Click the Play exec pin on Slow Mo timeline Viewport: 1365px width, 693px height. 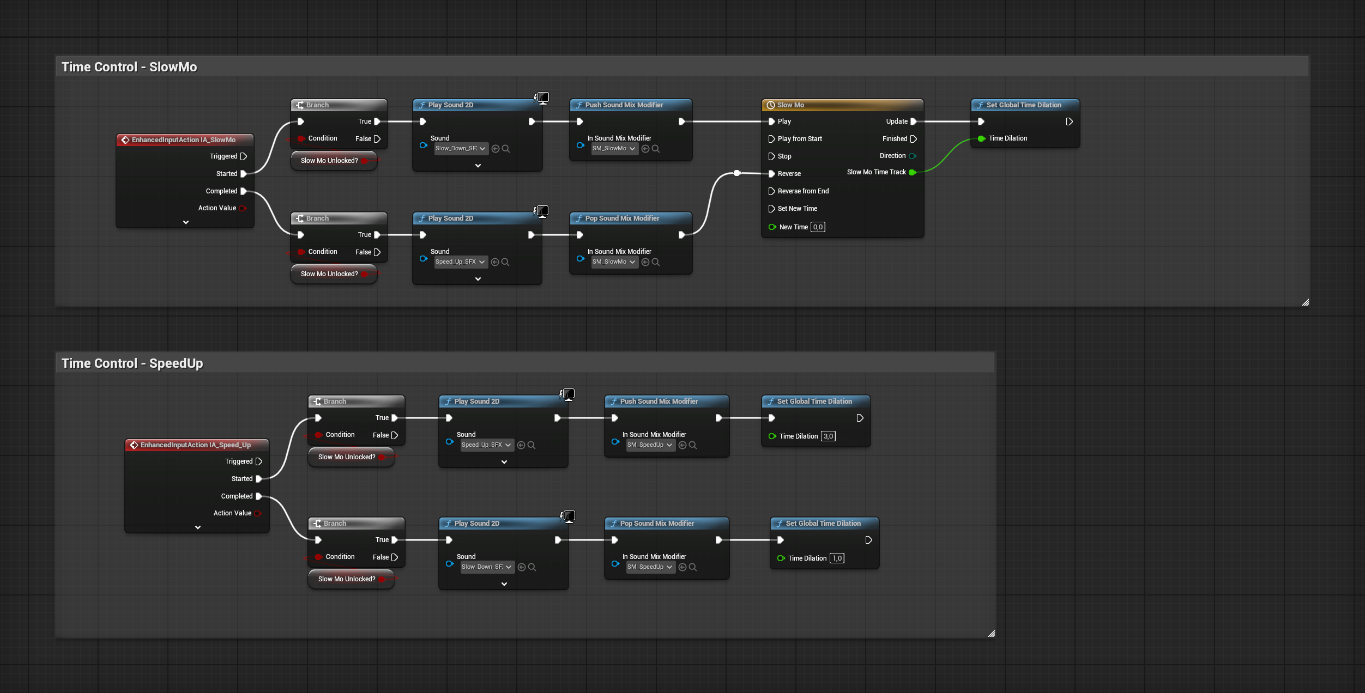[x=771, y=121]
